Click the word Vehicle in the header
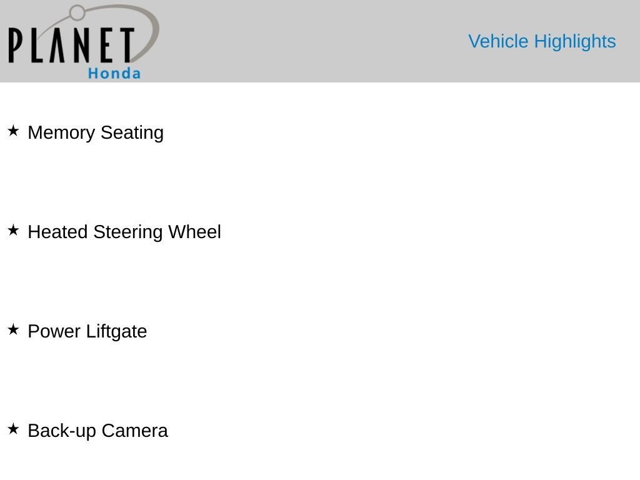 pos(498,42)
